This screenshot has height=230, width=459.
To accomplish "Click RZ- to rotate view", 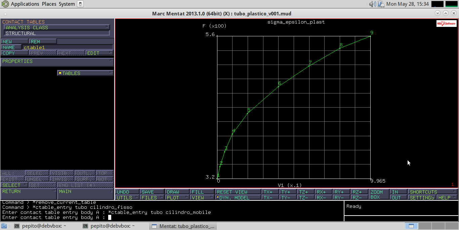I will [x=360, y=198].
